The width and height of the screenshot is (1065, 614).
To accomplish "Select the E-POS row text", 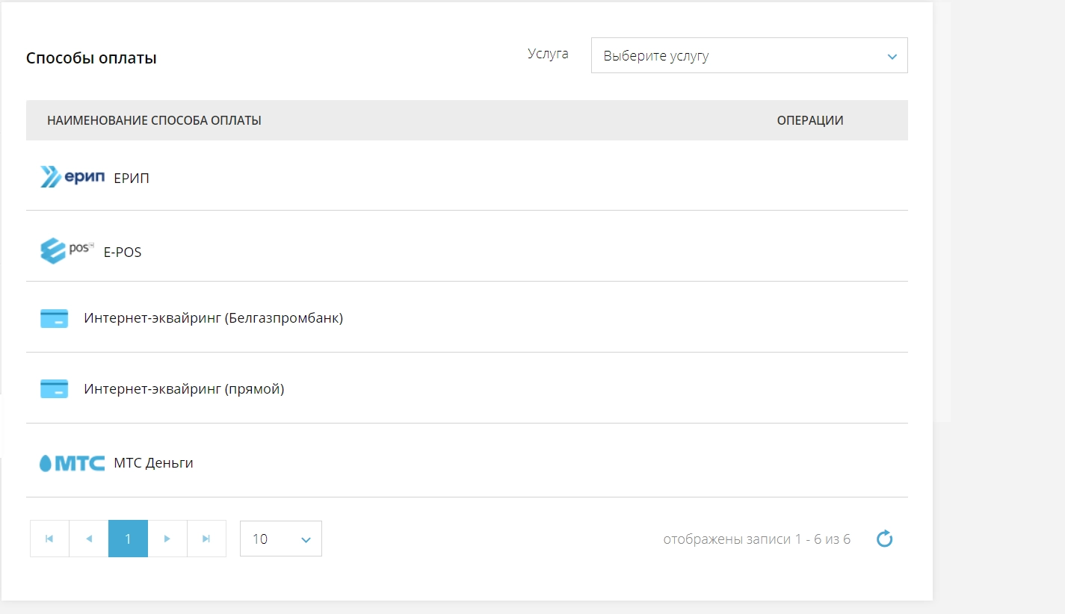I will pyautogui.click(x=123, y=252).
